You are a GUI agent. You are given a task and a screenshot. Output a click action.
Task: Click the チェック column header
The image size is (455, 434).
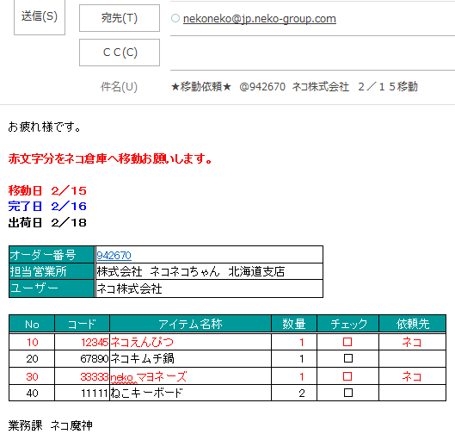tap(348, 324)
